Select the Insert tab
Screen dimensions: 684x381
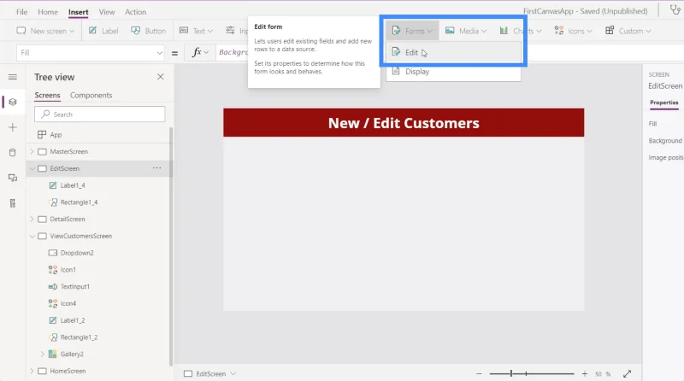pos(78,12)
